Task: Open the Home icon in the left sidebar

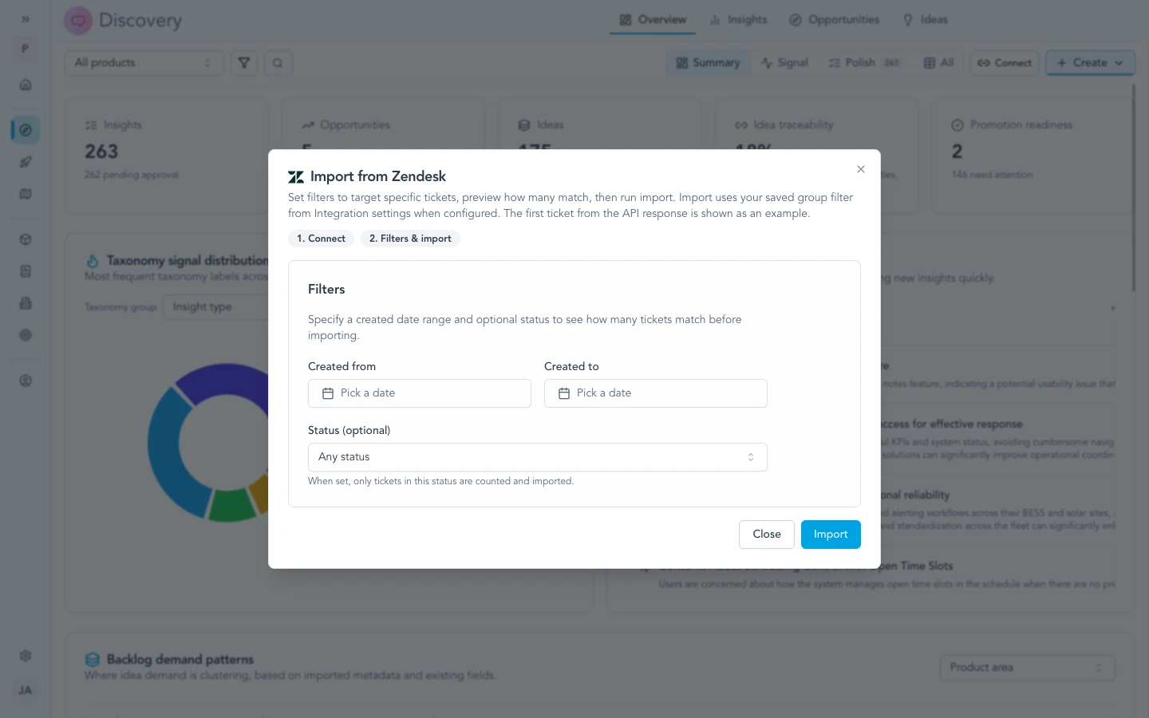Action: click(26, 85)
